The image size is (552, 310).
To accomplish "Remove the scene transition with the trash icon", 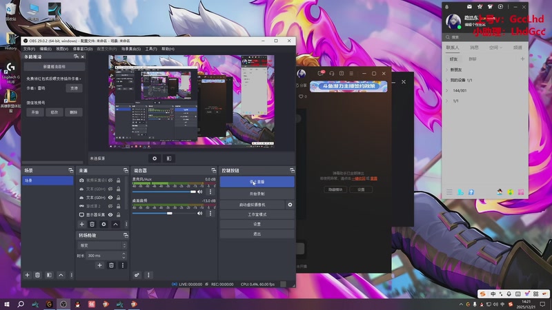I will (x=111, y=265).
